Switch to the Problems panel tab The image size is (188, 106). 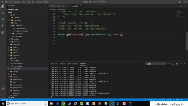coord(54,64)
